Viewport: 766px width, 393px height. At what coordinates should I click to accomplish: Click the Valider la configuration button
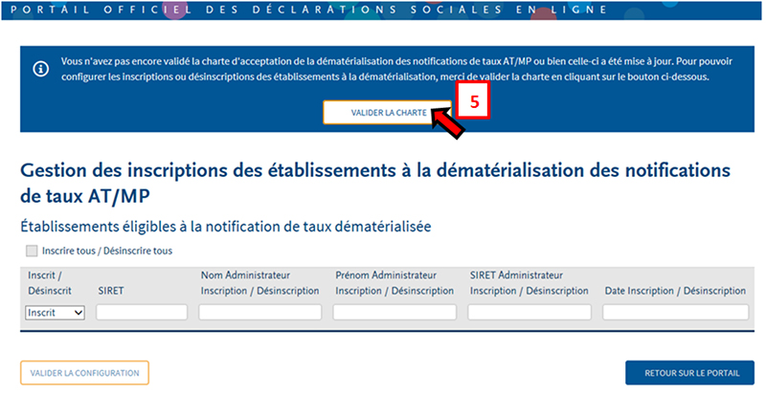(84, 373)
